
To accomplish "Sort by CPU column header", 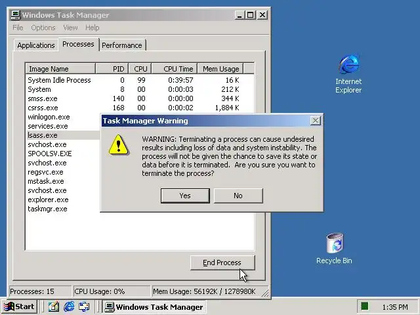I will [x=140, y=69].
